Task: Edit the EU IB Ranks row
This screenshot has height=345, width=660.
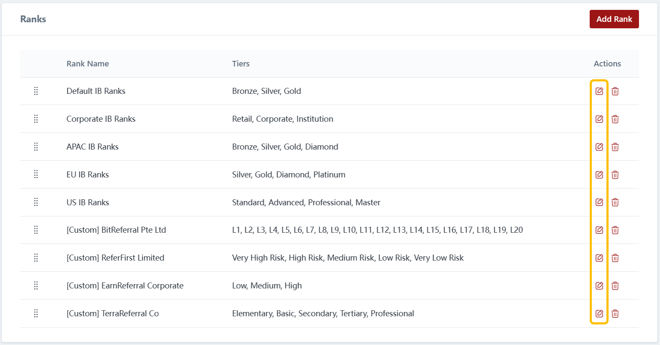Action: [600, 175]
